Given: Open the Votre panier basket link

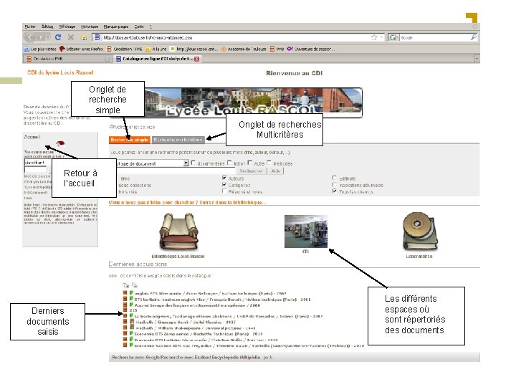Looking at the screenshot, I should 132,127.
